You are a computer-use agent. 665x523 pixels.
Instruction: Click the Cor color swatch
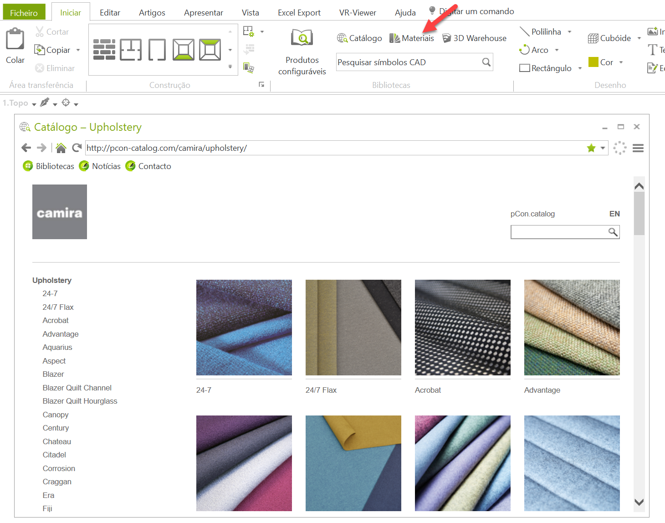(x=593, y=62)
